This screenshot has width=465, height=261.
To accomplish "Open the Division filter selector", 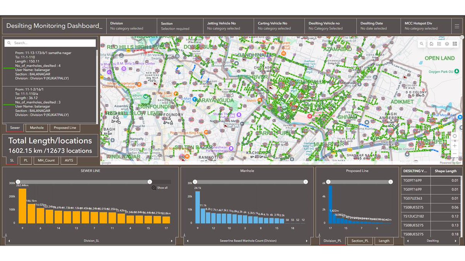I will click(x=132, y=26).
